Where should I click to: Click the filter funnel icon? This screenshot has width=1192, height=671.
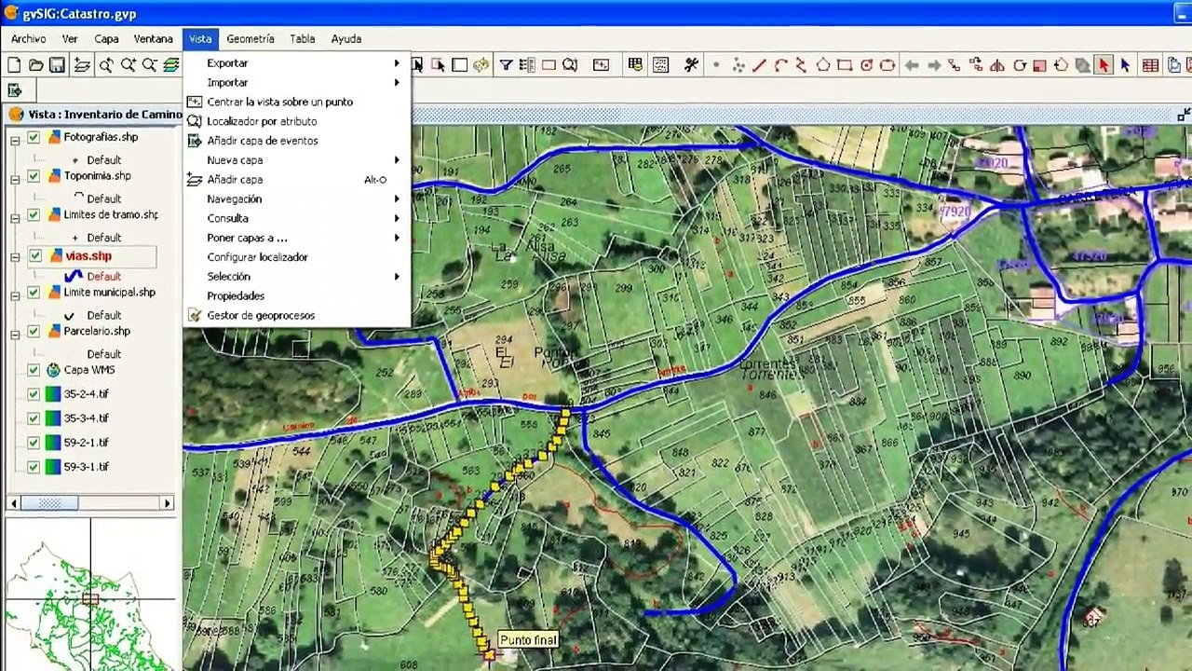(506, 65)
